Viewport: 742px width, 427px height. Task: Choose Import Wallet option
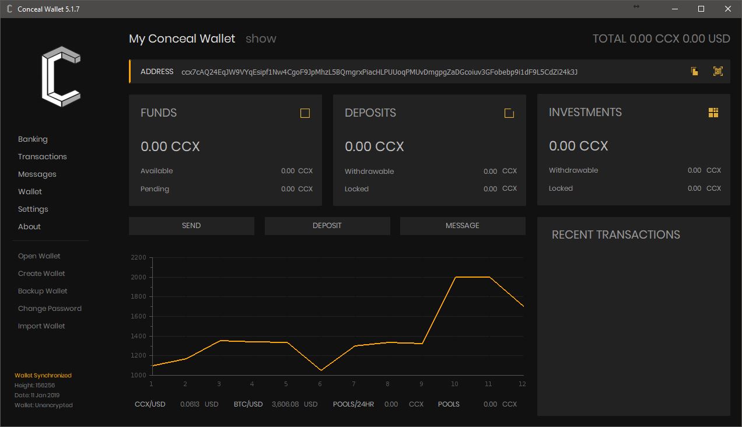[x=41, y=325]
